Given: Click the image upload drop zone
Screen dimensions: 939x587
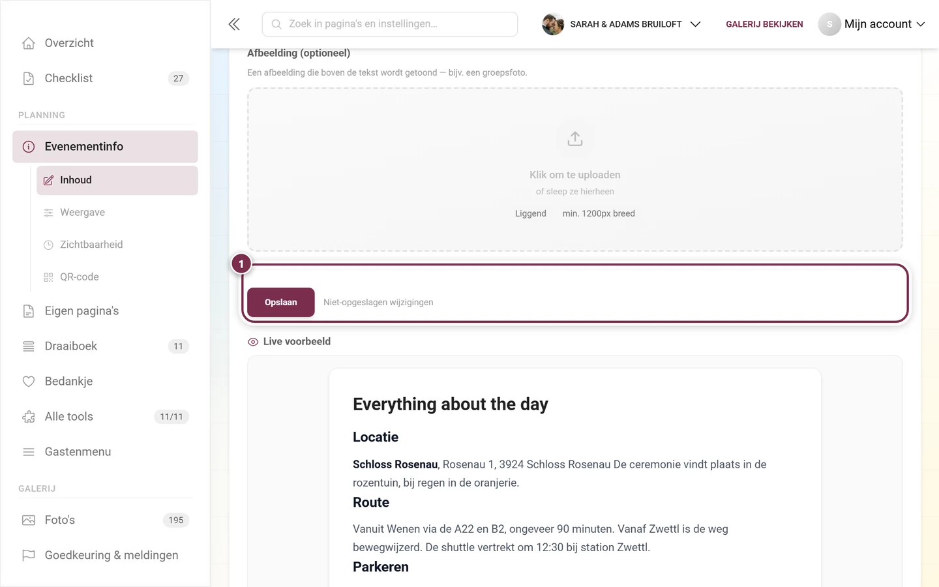Looking at the screenshot, I should pyautogui.click(x=574, y=170).
